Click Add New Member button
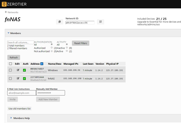 (48, 99)
